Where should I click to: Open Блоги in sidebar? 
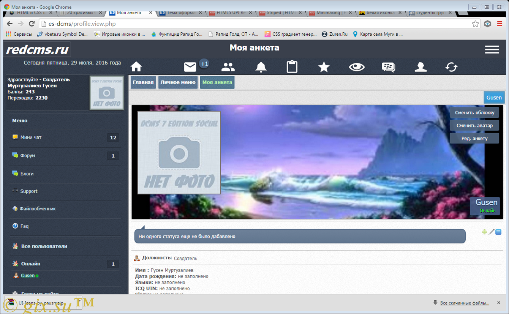coord(65,174)
